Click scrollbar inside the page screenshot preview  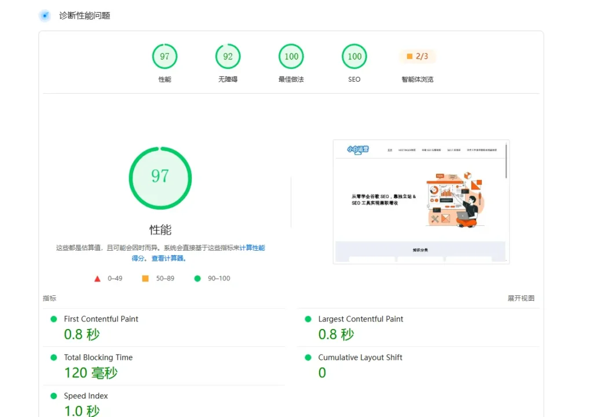(x=506, y=161)
